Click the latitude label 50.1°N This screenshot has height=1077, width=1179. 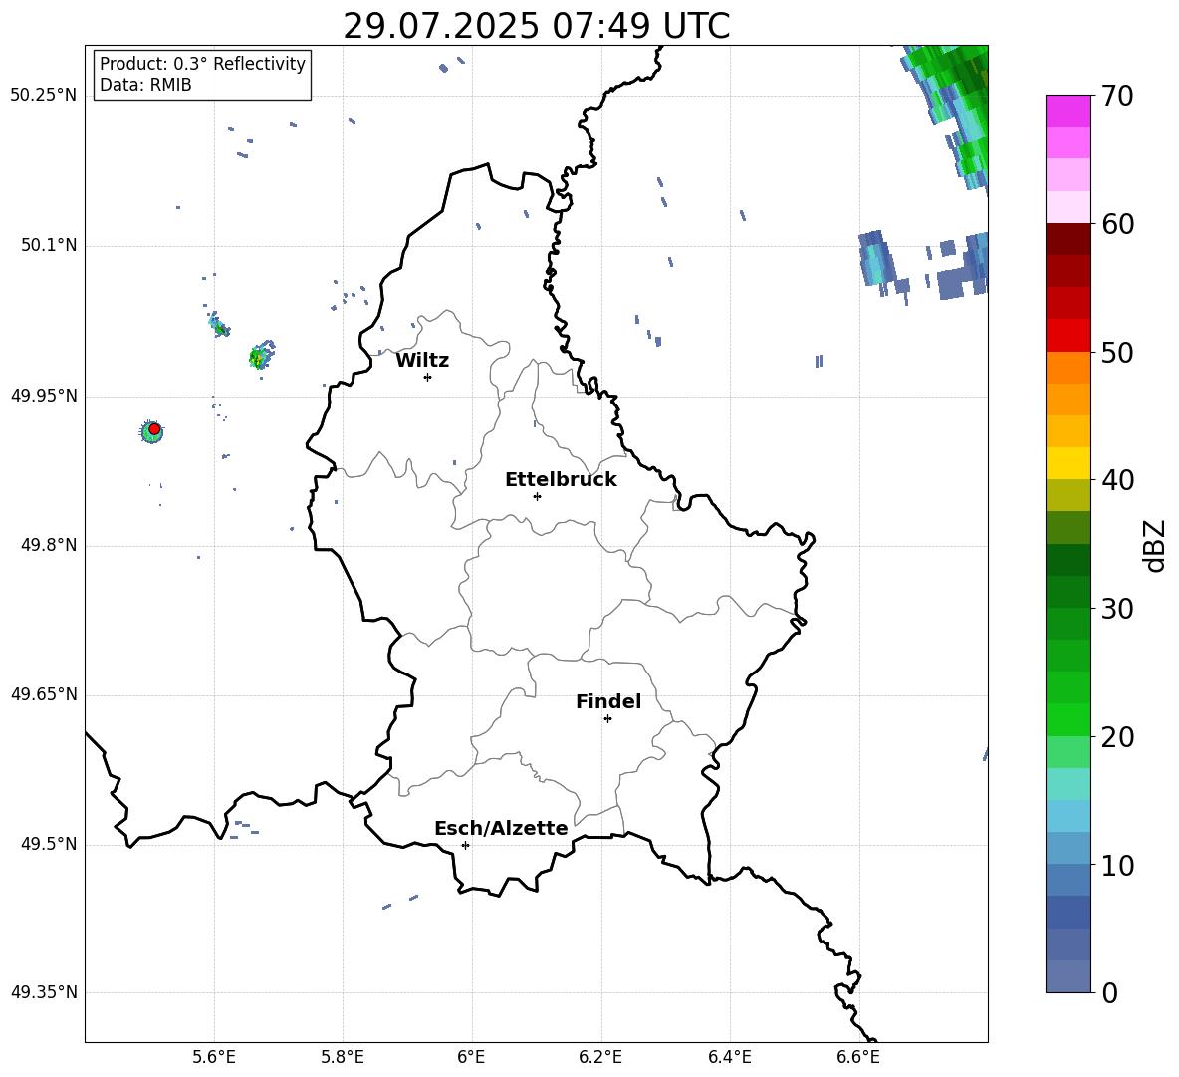[x=49, y=246]
